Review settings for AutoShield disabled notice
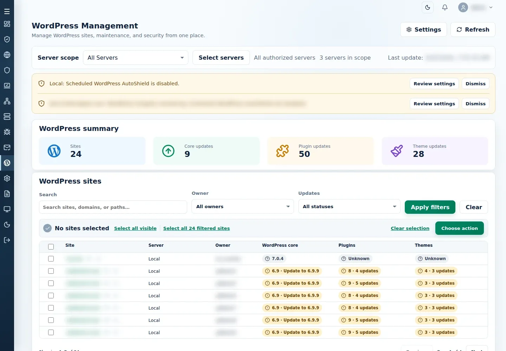The width and height of the screenshot is (506, 351). 434,84
